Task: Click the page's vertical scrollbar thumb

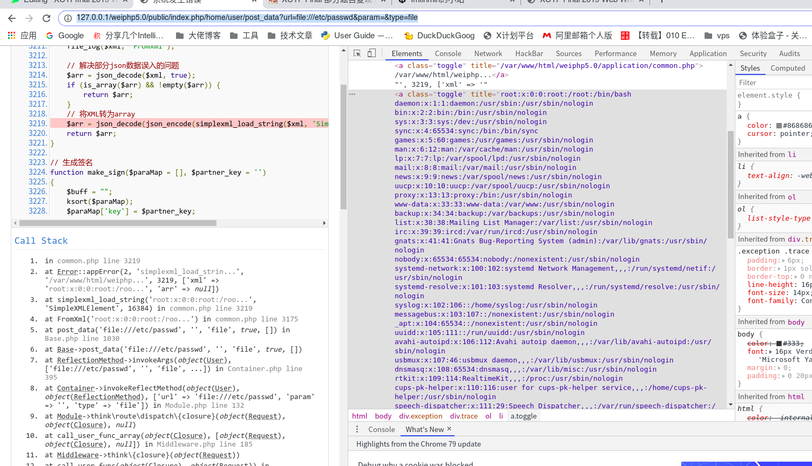Action: 343,147
